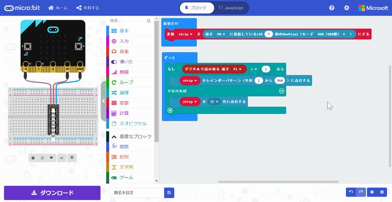Launch simulator in full screen
The height and width of the screenshot is (202, 392).
click(x=72, y=157)
